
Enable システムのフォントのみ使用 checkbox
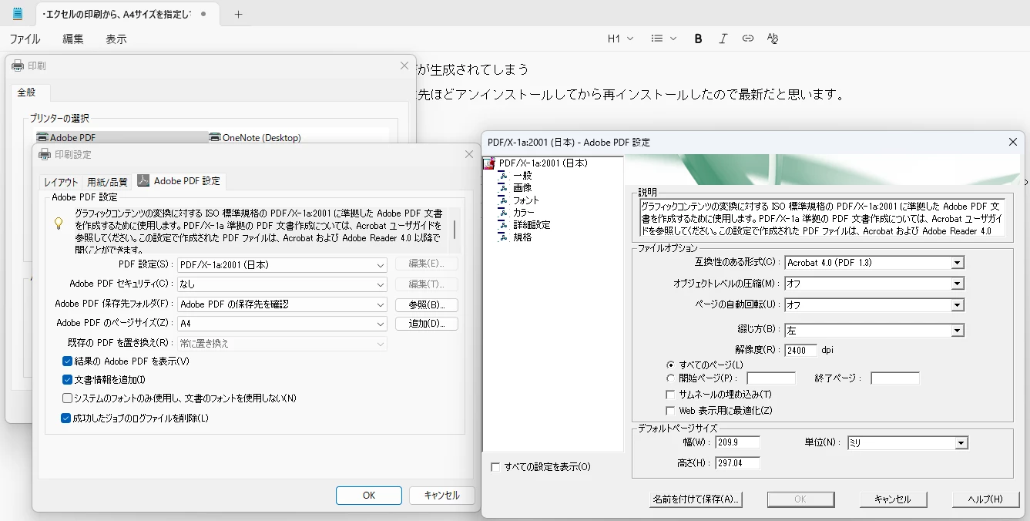coord(67,398)
